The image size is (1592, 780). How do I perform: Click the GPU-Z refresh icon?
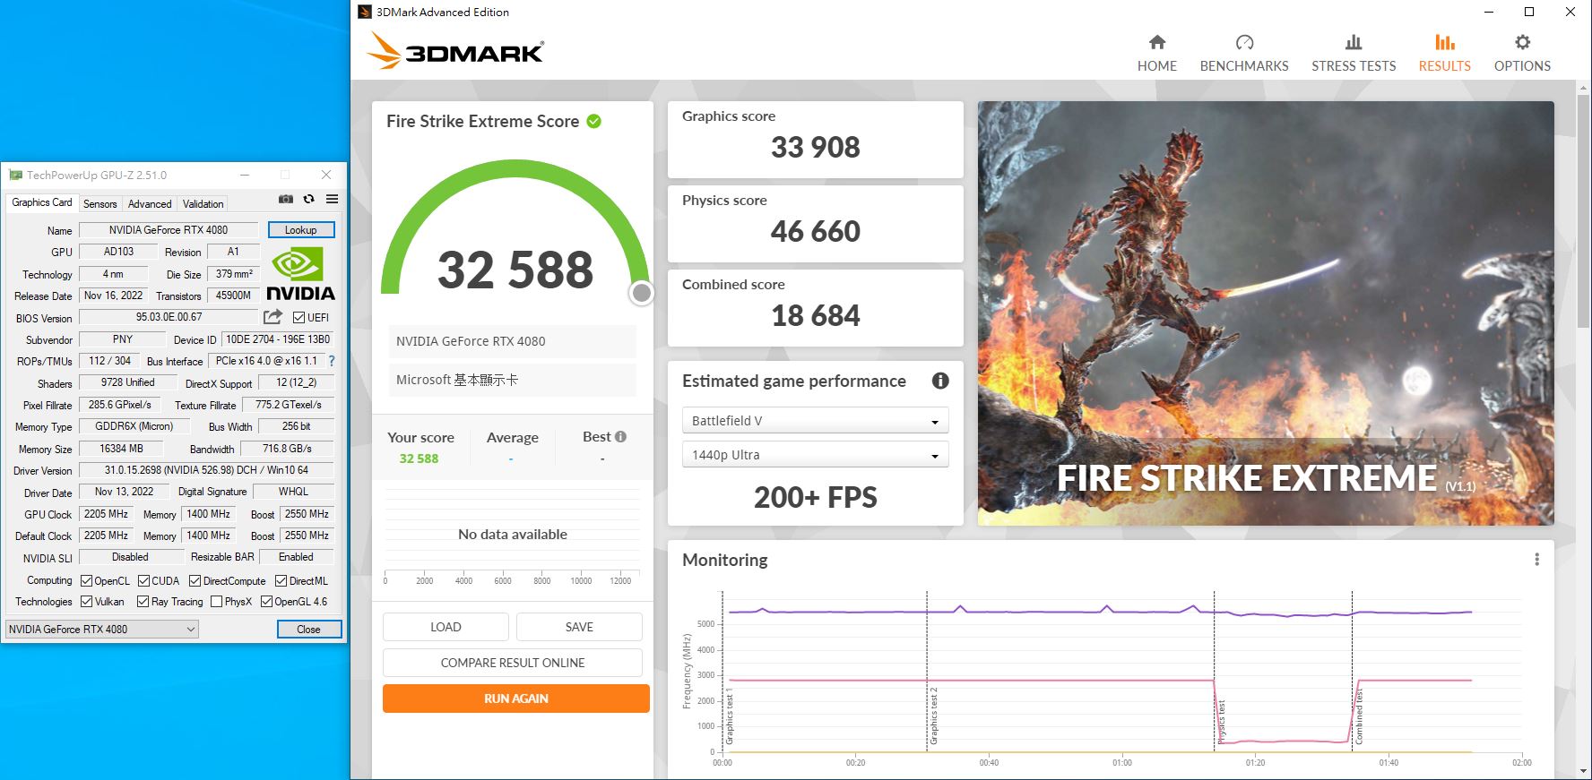coord(309,199)
